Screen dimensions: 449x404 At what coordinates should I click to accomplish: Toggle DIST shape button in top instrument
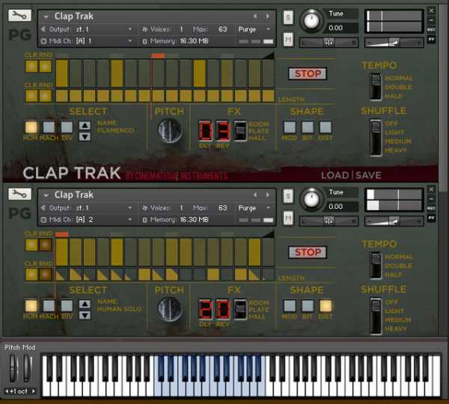tap(326, 127)
